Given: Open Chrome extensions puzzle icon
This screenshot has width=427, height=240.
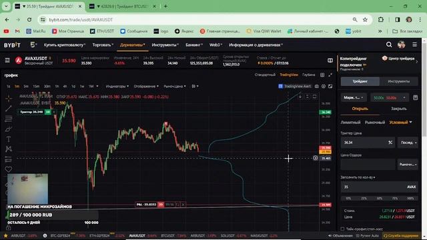Looking at the screenshot, I should pyautogui.click(x=381, y=19).
